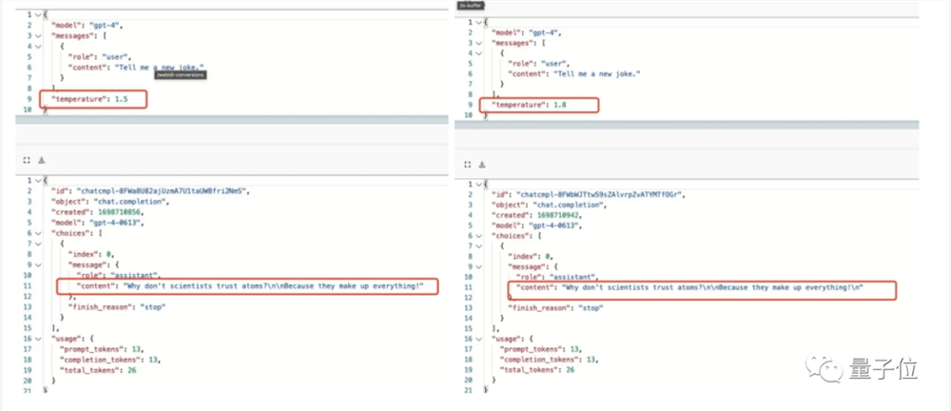The image size is (951, 411).
Task: Collapse the "messages" array in the right request
Action: point(478,44)
